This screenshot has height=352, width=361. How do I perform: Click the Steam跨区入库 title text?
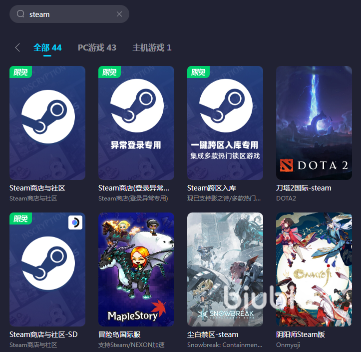tap(212, 188)
